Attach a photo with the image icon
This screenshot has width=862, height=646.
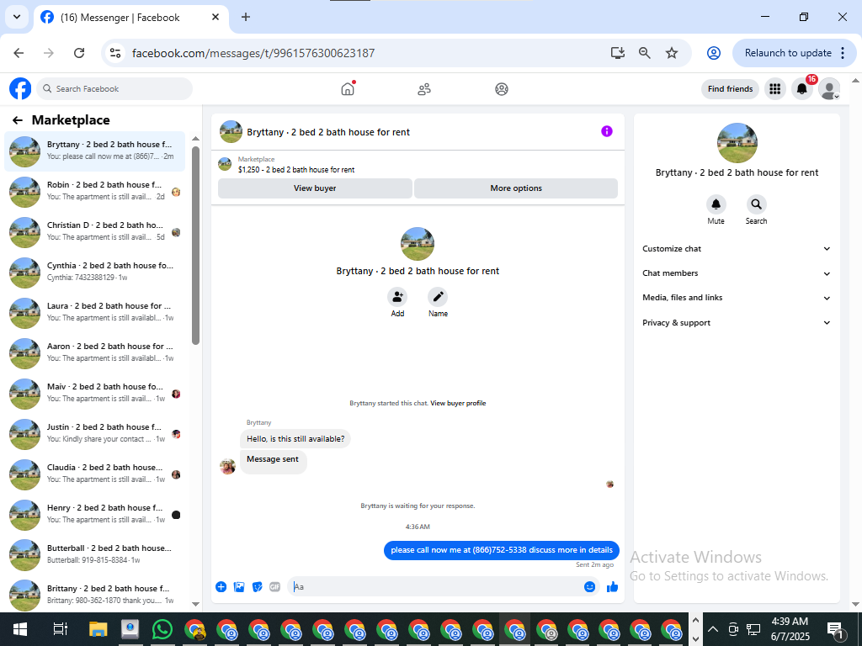click(239, 586)
